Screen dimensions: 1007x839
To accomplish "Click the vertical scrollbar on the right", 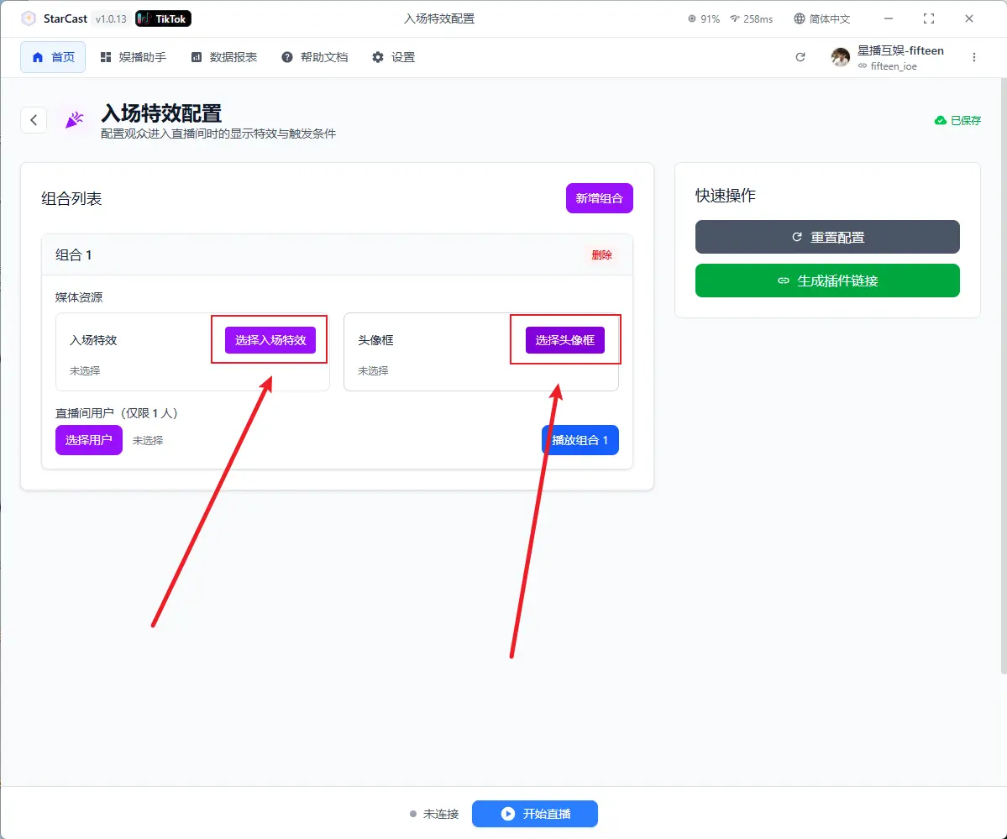I will coord(1003,378).
